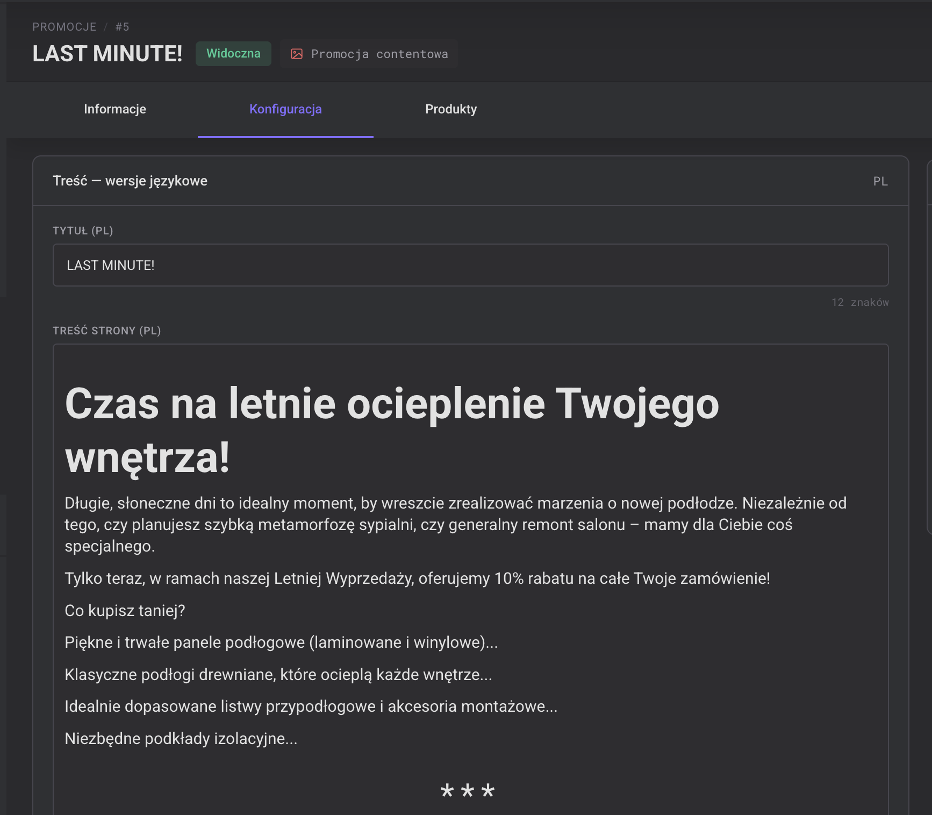Click the 'TYTUŁ (PL)' field label
Image resolution: width=932 pixels, height=815 pixels.
coord(83,231)
